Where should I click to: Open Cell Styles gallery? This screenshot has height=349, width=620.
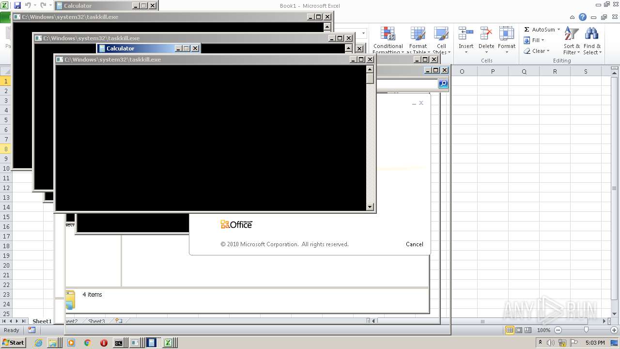[441, 40]
